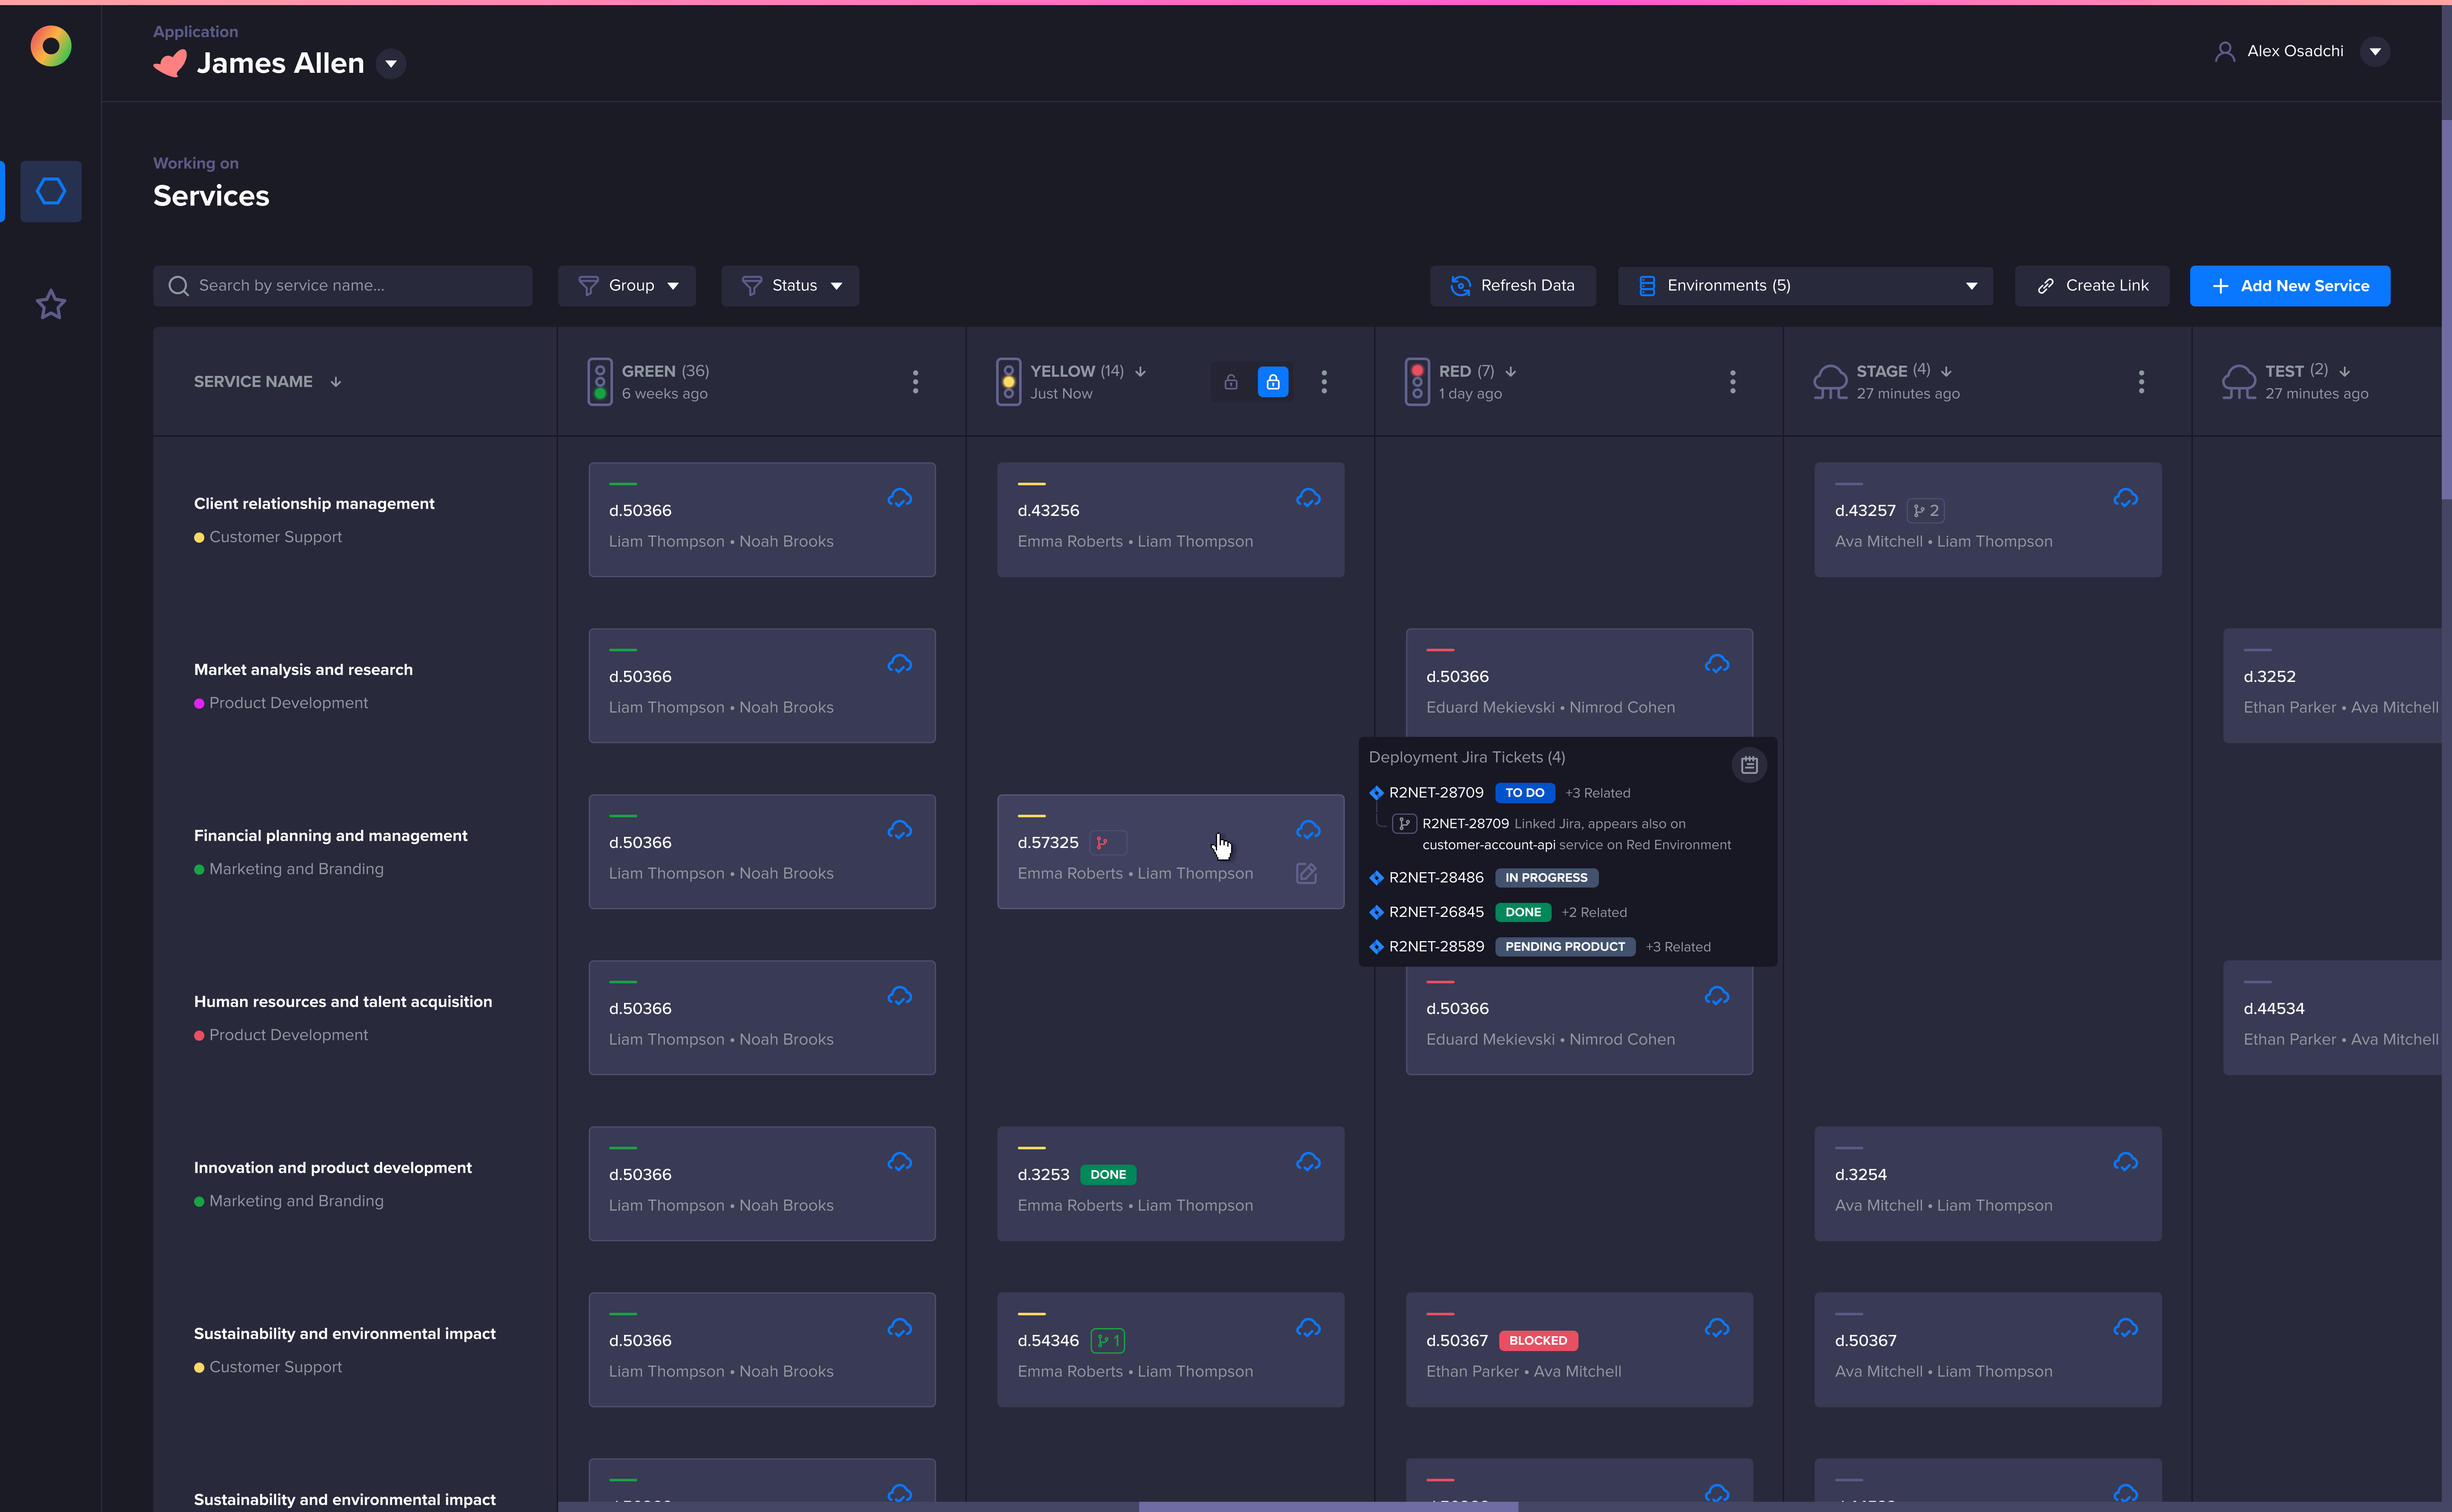Sort the TEST (2) column arrow
2452x1512 pixels.
[2345, 372]
